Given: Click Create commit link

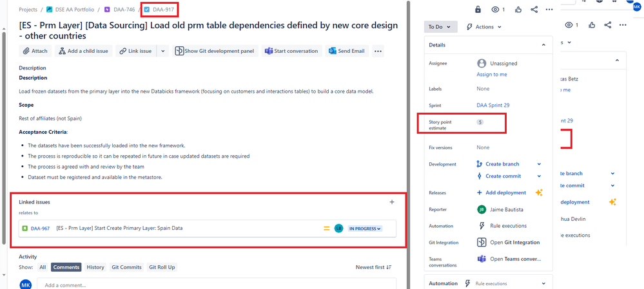Looking at the screenshot, I should (503, 176).
